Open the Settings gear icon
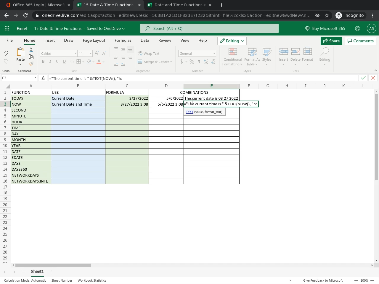This screenshot has width=379, height=284. 357,28
